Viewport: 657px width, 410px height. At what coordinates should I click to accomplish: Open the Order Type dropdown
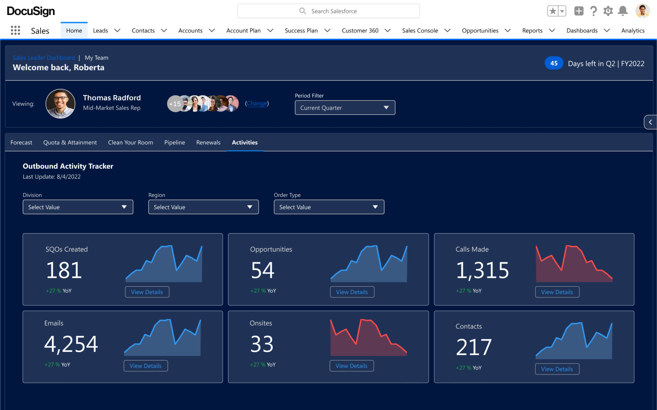(x=329, y=207)
